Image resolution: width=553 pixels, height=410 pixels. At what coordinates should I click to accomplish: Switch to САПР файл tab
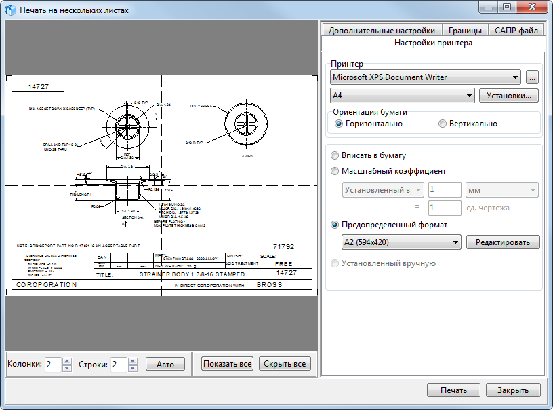pos(516,31)
